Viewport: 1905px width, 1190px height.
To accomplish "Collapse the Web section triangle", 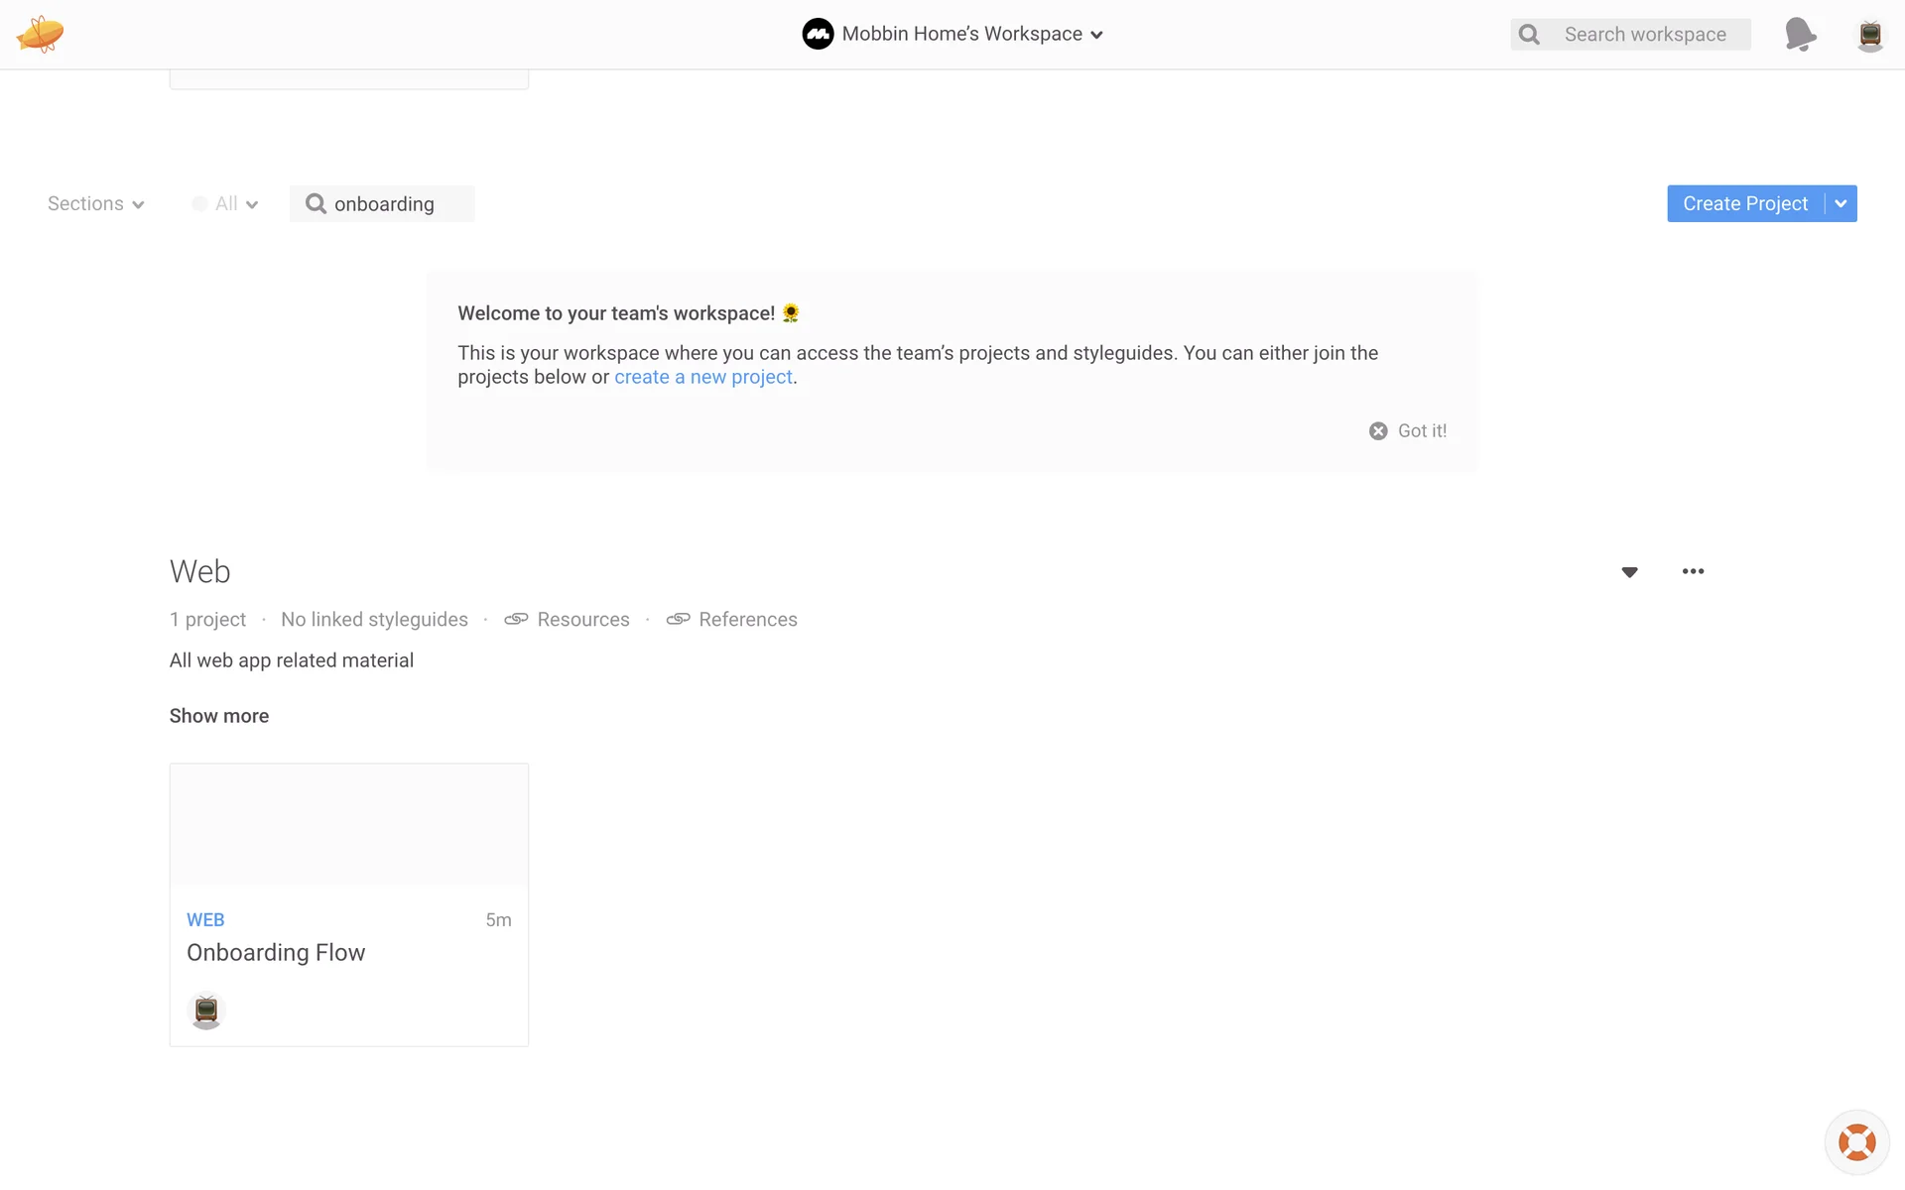I will (x=1629, y=572).
